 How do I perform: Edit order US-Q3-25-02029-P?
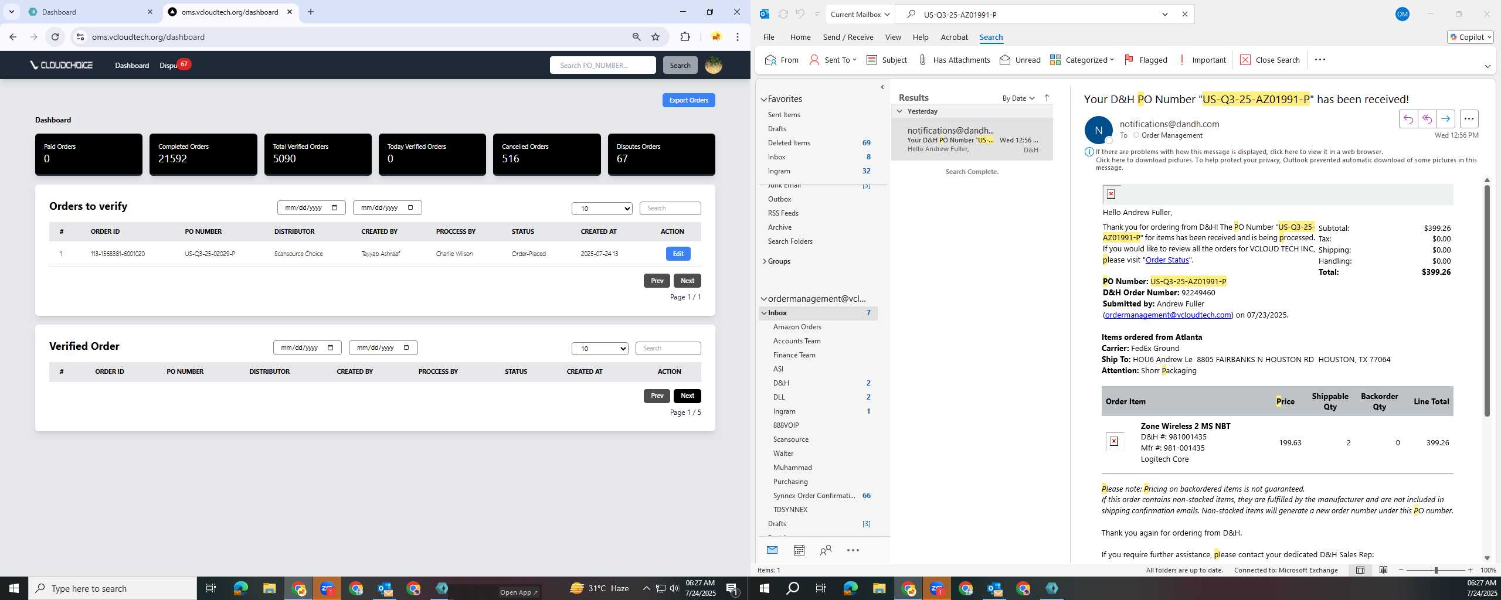[678, 254]
